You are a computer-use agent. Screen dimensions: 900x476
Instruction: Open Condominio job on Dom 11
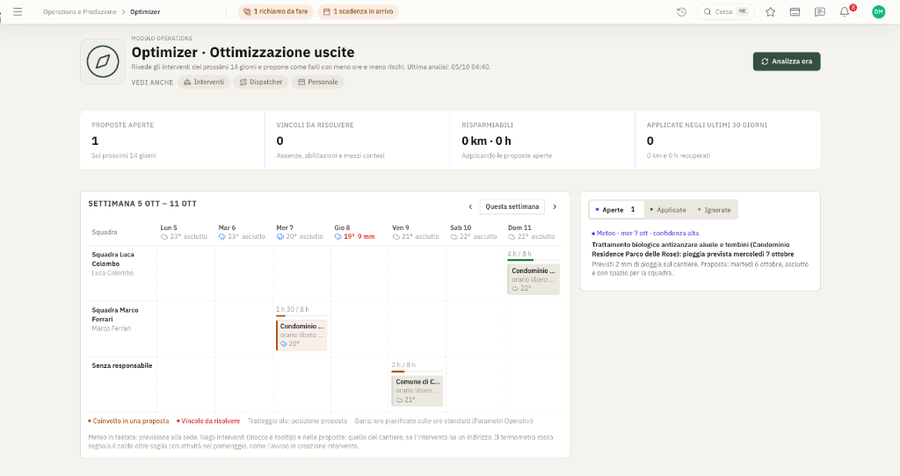533,279
